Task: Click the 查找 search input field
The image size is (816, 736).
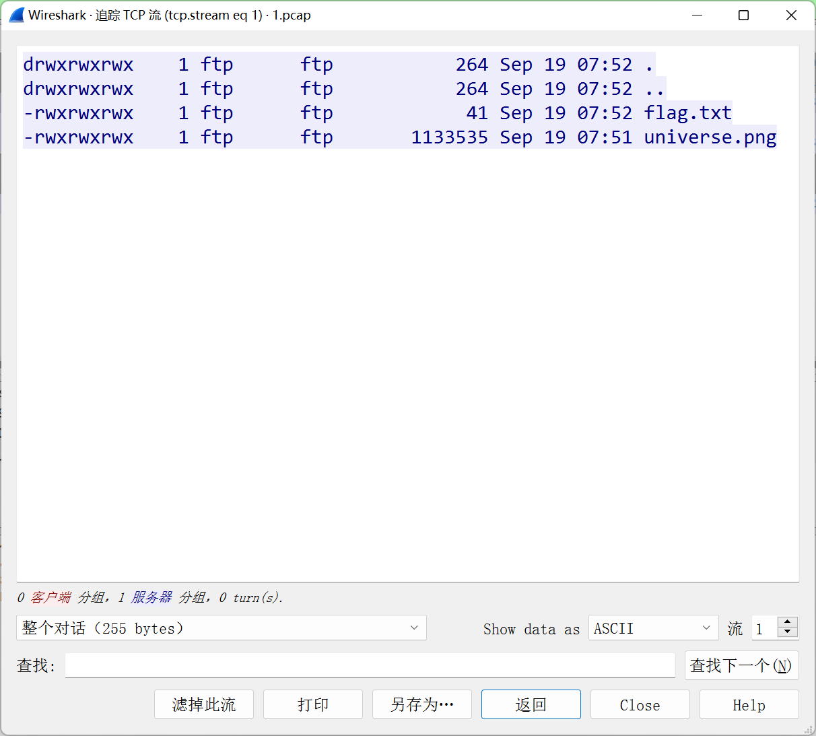Action: (x=369, y=665)
